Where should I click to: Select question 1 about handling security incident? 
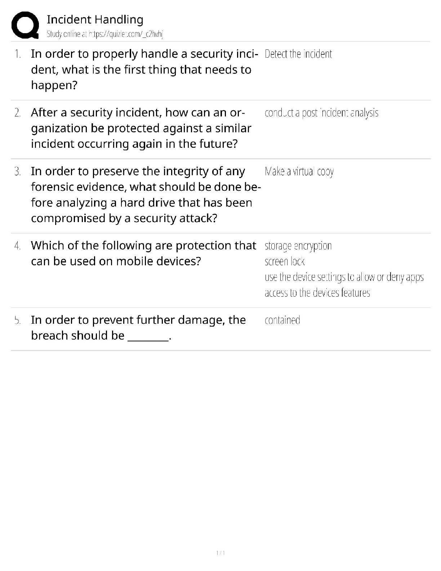point(144,70)
